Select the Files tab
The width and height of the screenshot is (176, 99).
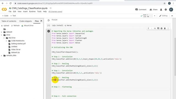[x=37, y=21]
